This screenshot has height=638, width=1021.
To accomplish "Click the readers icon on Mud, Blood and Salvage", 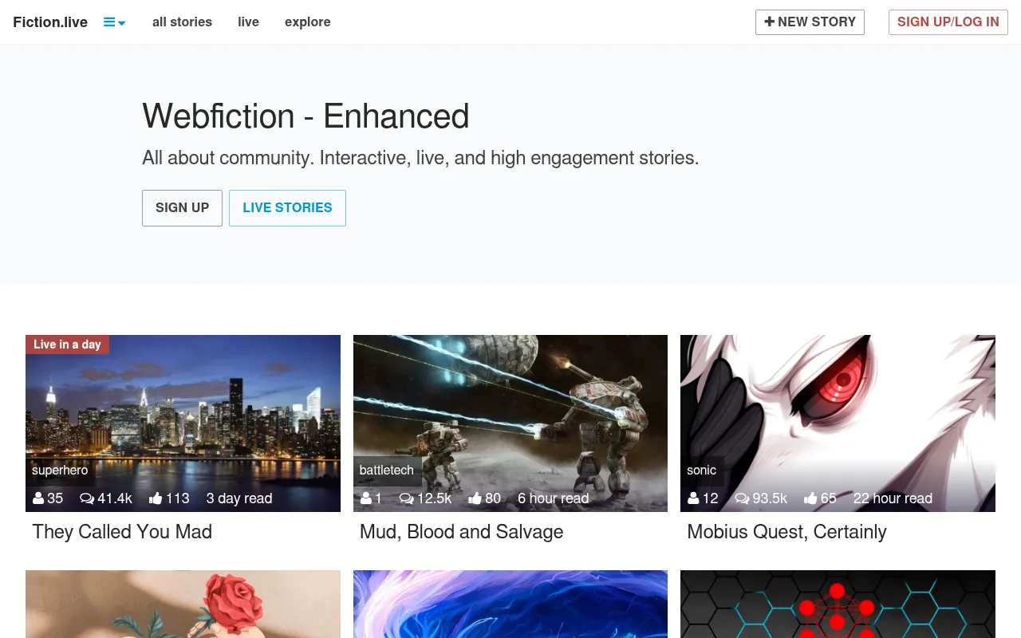I will click(x=366, y=498).
